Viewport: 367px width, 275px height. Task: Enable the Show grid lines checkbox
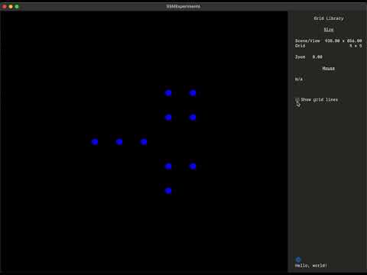(x=297, y=99)
